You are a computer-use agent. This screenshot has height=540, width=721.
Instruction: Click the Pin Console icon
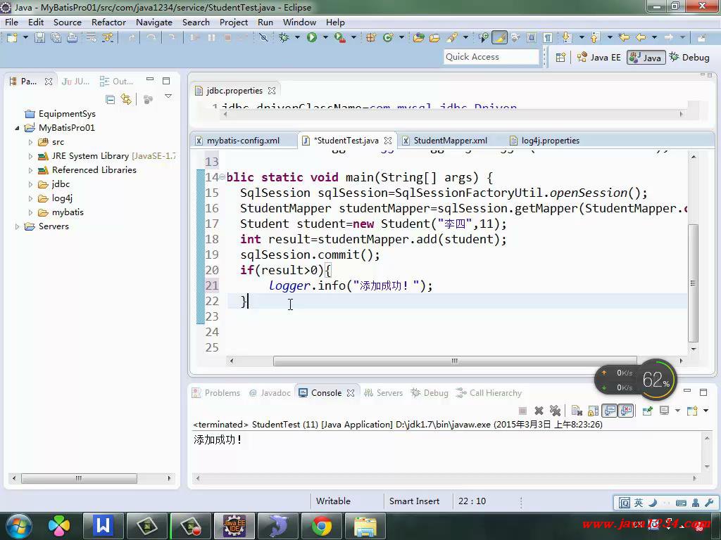648,411
